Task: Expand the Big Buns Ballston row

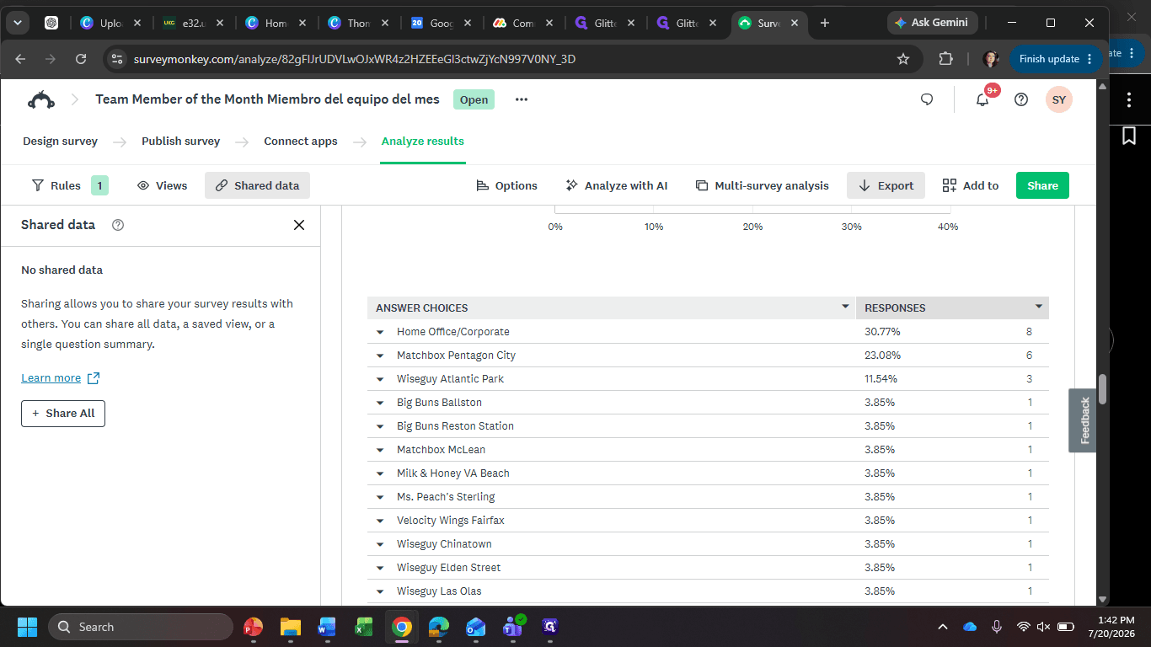Action: (380, 403)
